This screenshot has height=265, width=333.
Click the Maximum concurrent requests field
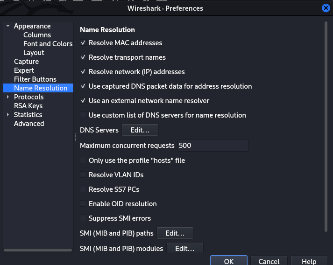[213, 146]
